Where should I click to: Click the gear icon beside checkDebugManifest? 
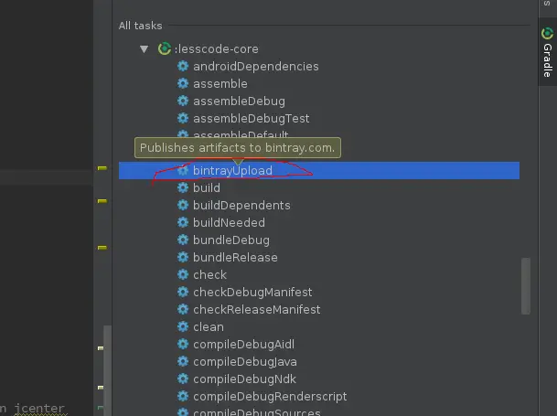point(183,292)
